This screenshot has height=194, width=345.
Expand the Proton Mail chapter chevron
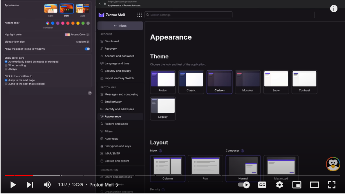tap(117, 185)
